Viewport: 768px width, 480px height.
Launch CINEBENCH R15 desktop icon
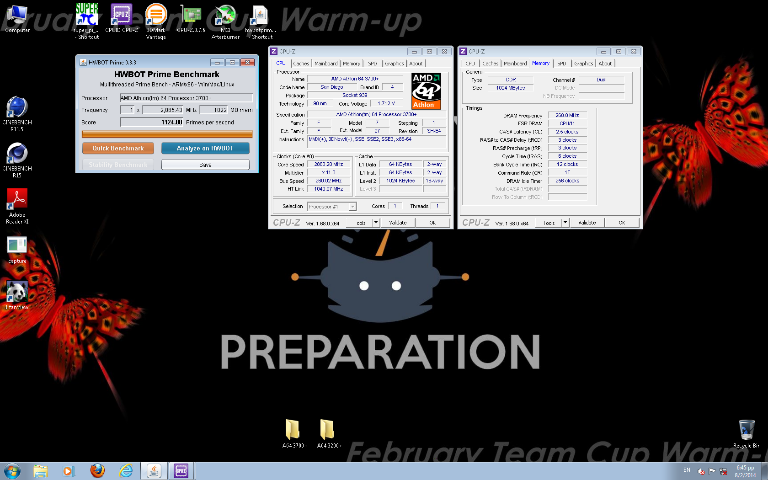coord(17,160)
